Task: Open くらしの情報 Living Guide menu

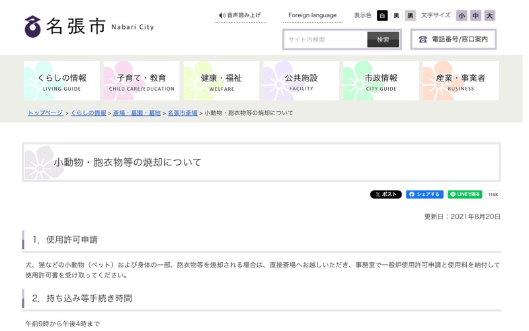Action: coord(61,81)
